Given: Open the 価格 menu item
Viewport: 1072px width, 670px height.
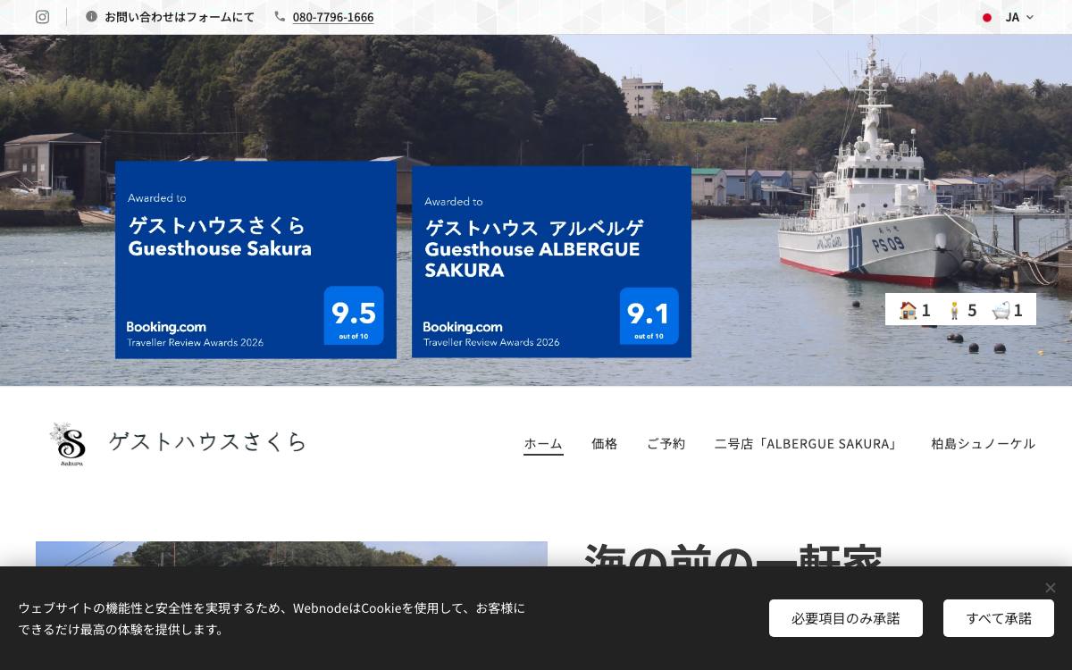Looking at the screenshot, I should coord(605,443).
